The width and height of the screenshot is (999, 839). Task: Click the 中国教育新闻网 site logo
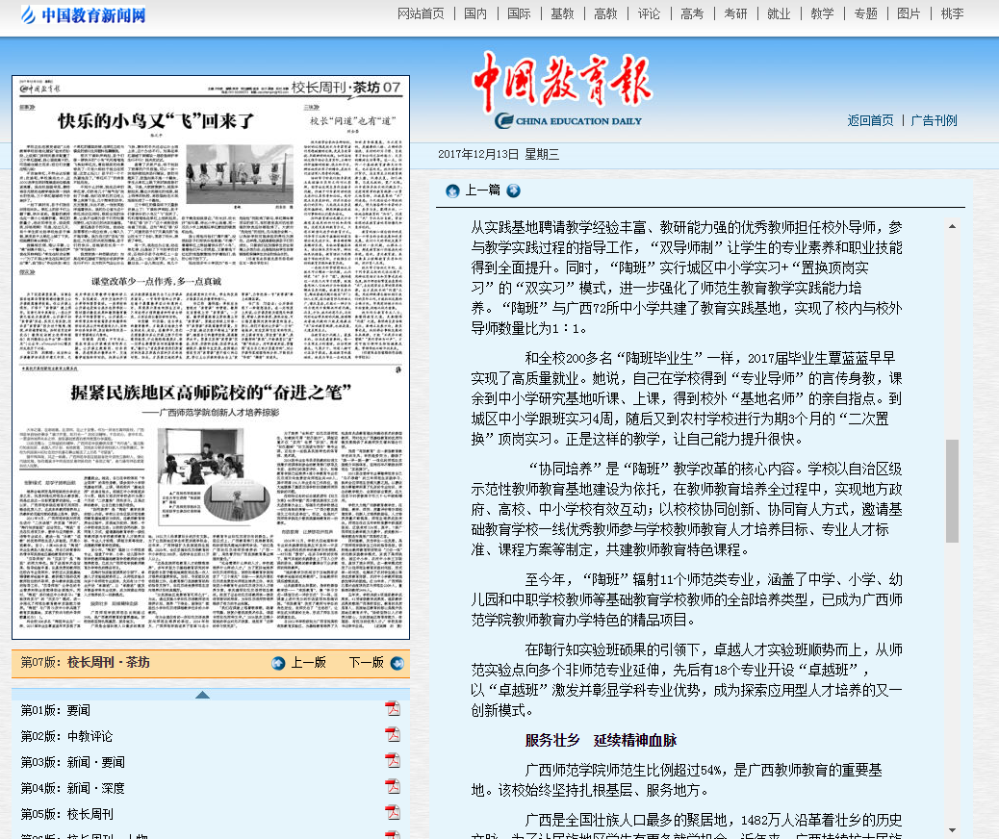coord(84,14)
